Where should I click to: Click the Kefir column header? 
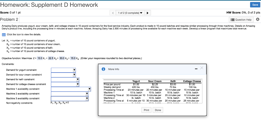pyautogui.click(x=173, y=81)
